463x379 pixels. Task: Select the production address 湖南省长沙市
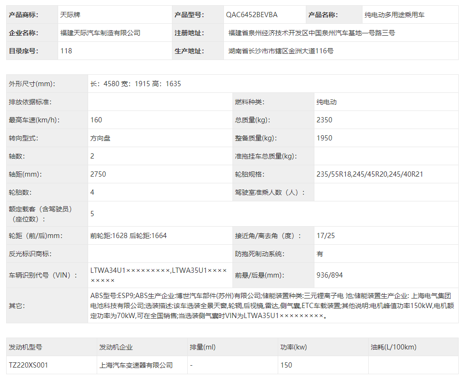[281, 51]
